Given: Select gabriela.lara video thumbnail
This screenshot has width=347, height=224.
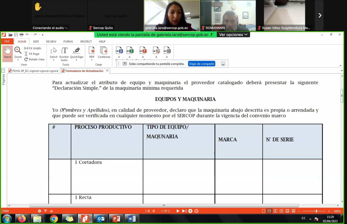Looking at the screenshot, I should 172,16.
